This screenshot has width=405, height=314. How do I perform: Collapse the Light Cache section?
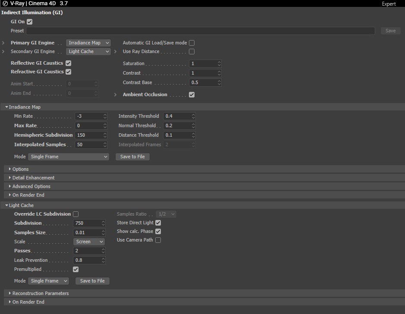click(7, 205)
